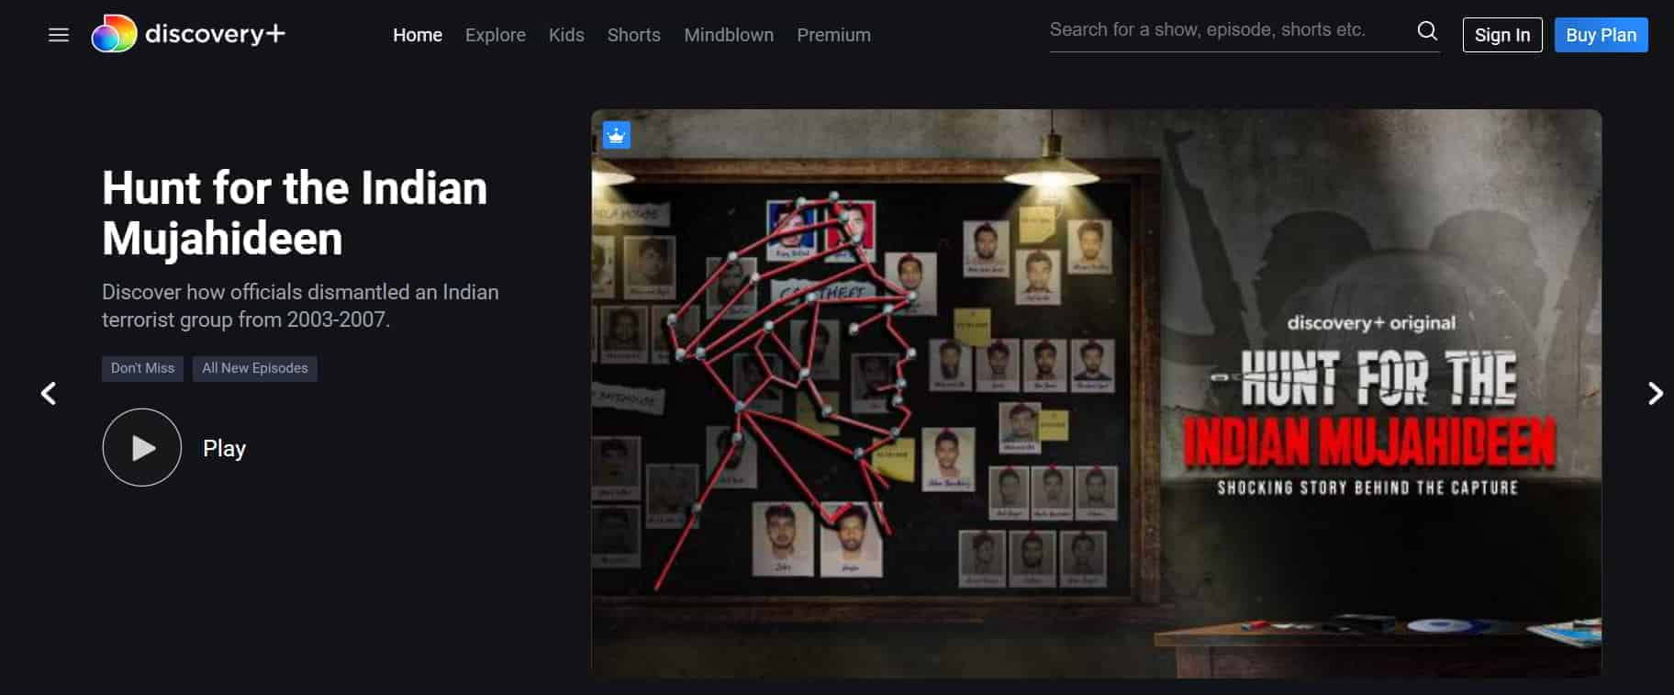The image size is (1674, 695).
Task: Go to previous carousel slide
Action: [x=49, y=393]
